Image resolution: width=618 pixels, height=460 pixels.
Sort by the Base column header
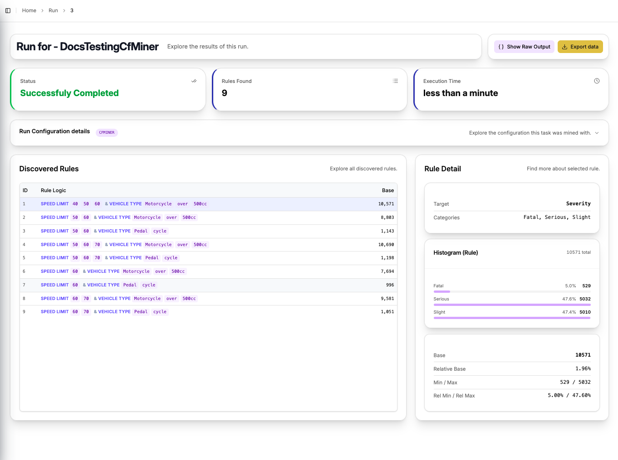pyautogui.click(x=388, y=190)
